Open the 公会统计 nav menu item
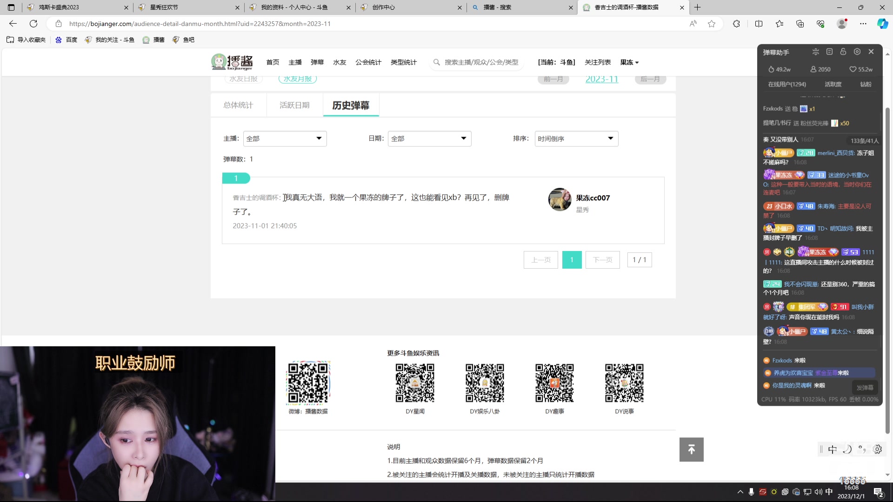This screenshot has width=893, height=502. 368,62
